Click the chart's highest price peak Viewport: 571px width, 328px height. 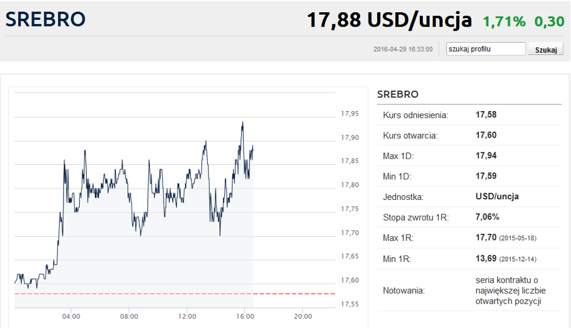pyautogui.click(x=242, y=123)
